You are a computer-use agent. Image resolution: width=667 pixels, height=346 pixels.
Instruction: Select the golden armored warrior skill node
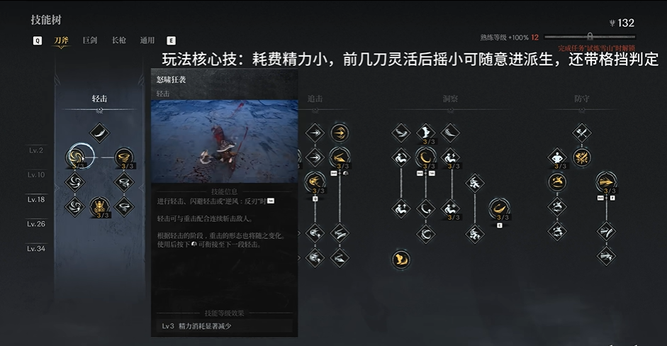pyautogui.click(x=100, y=207)
